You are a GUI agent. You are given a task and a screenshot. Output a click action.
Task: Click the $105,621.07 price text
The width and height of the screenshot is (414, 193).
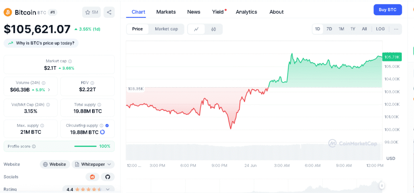pos(37,29)
